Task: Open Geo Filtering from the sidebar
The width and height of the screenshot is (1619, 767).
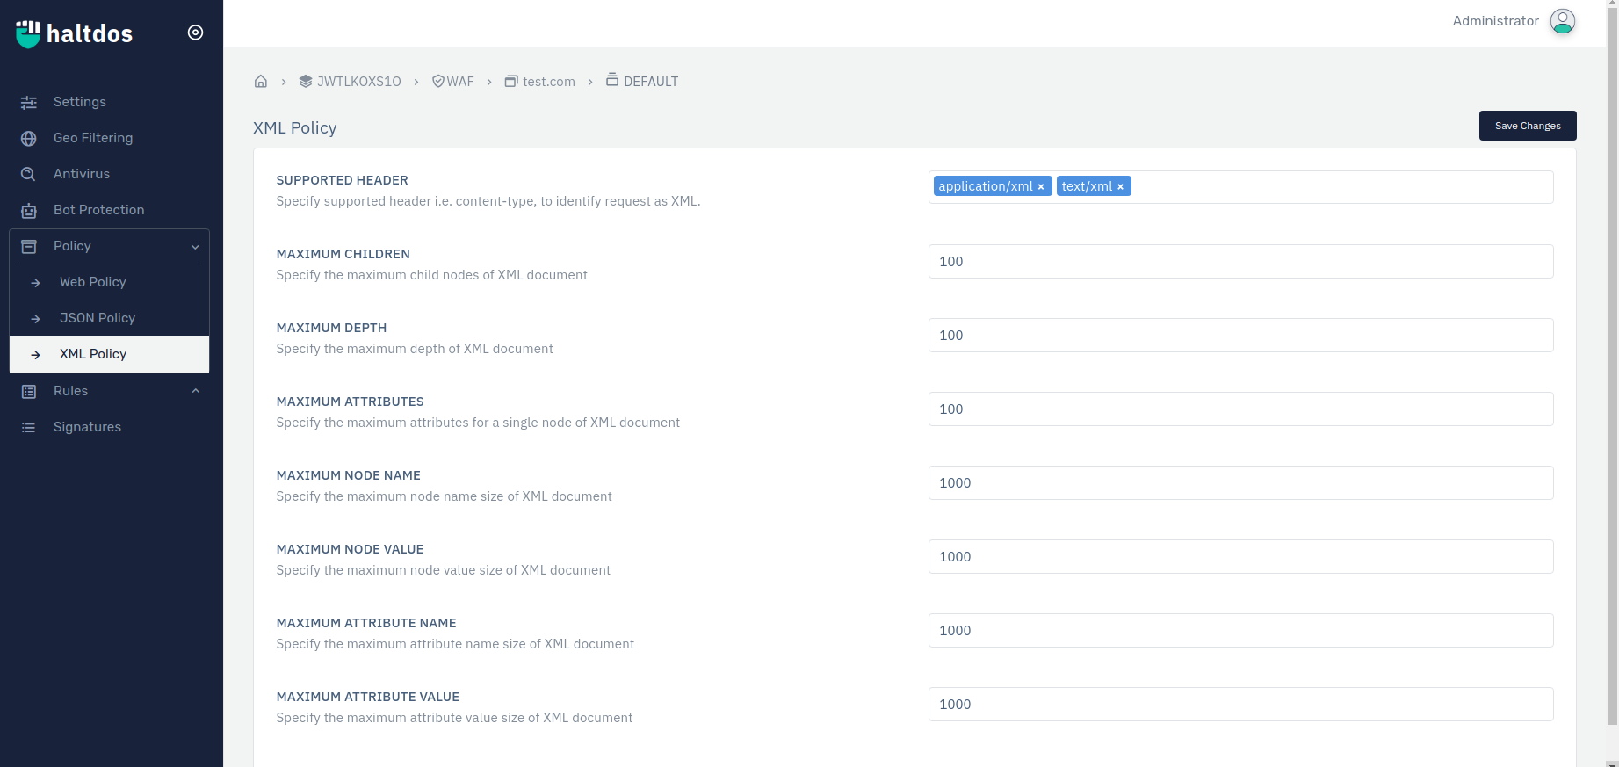Action: tap(92, 138)
